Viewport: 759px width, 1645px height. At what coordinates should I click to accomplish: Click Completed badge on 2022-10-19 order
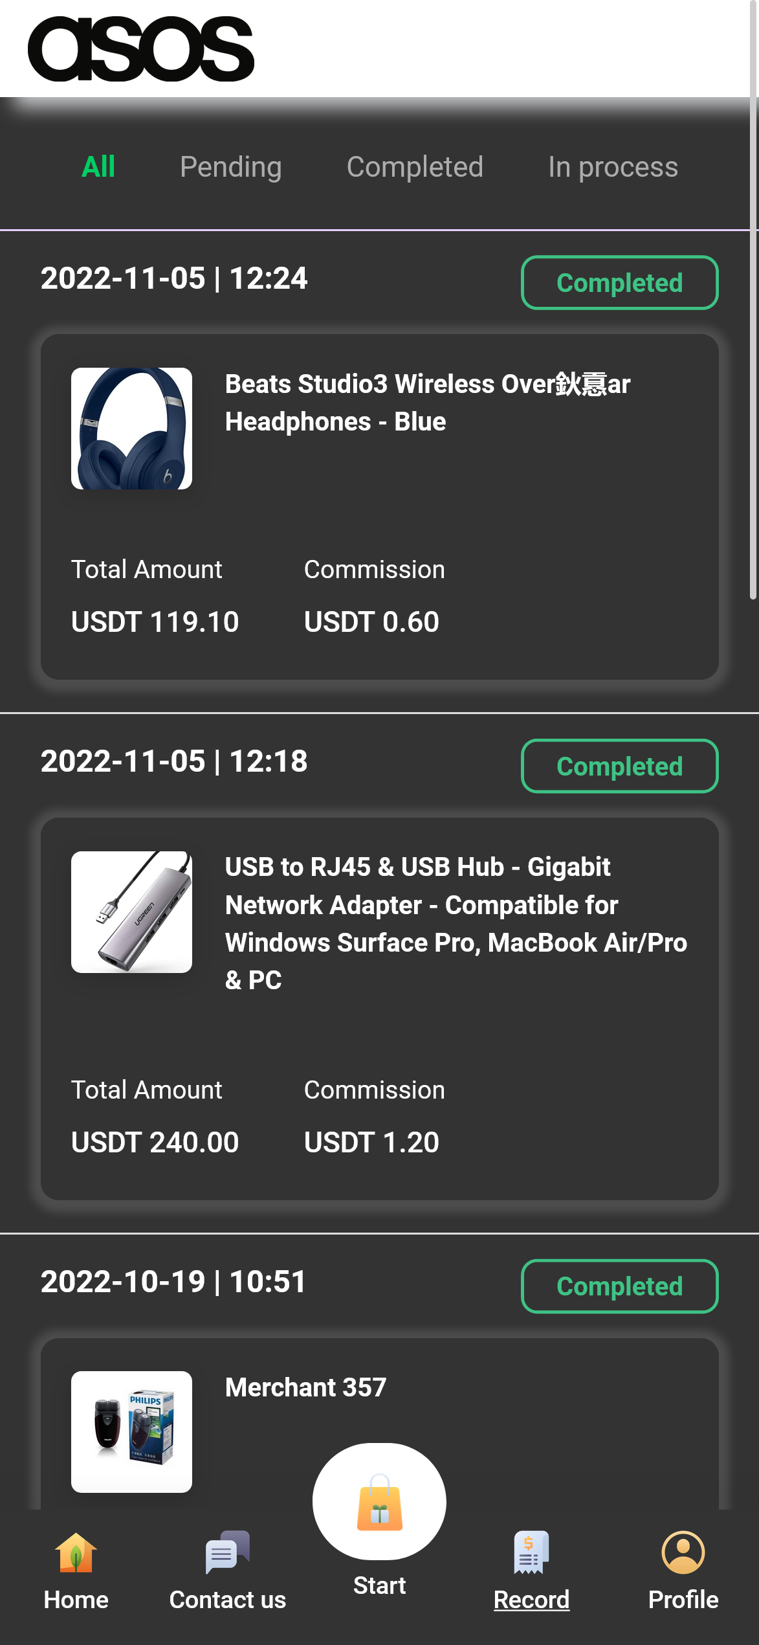tap(619, 1286)
